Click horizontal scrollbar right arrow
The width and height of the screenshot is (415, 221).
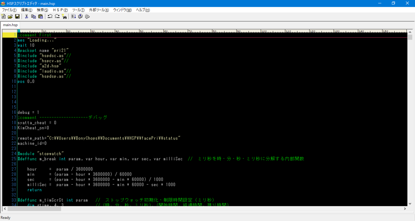click(405, 209)
